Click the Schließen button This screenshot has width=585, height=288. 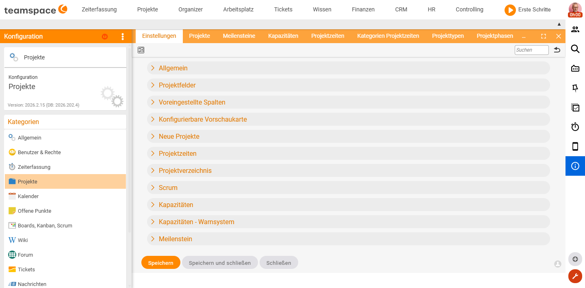(x=279, y=263)
